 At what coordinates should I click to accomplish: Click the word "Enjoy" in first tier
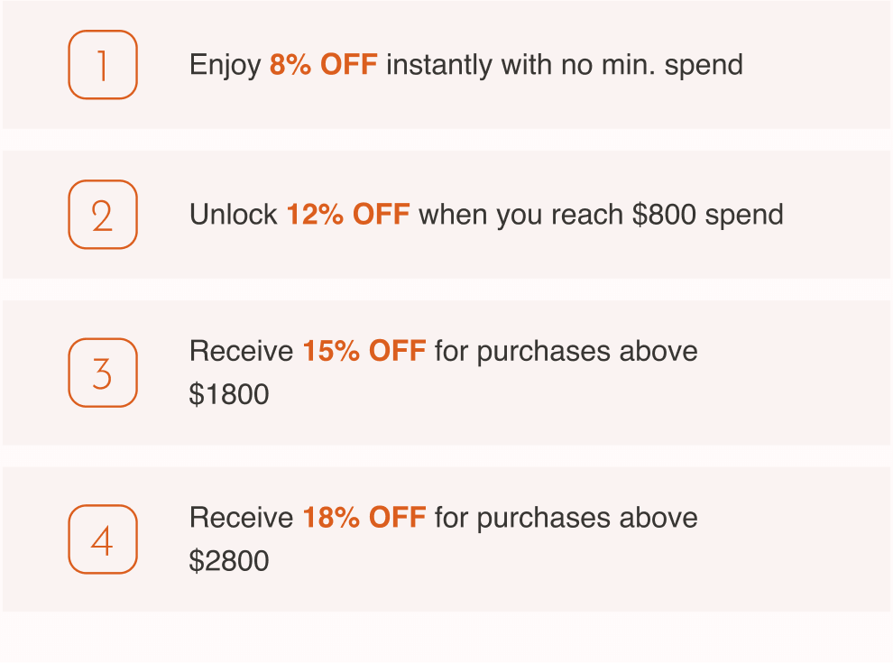(225, 65)
